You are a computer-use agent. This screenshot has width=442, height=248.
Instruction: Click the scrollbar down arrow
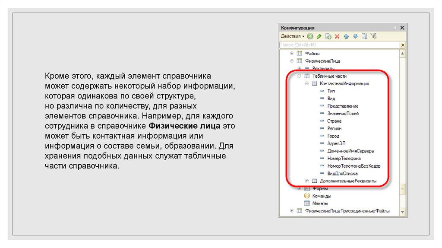403,212
